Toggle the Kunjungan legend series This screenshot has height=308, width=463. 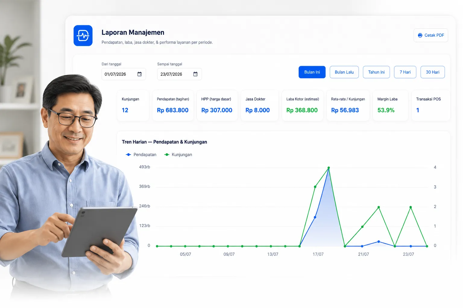178,155
